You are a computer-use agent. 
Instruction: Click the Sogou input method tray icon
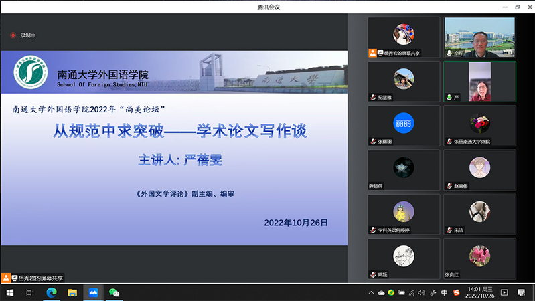tap(457, 292)
